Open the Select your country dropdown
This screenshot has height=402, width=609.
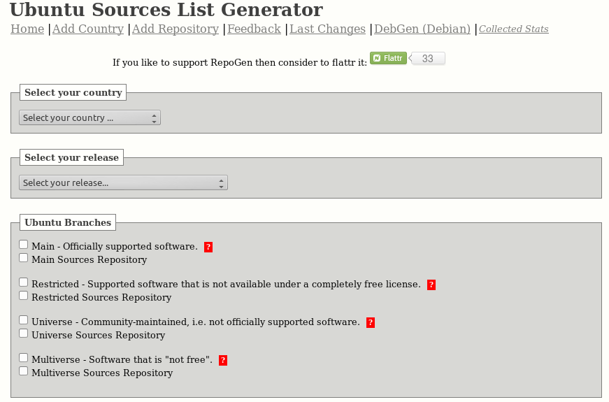(89, 117)
